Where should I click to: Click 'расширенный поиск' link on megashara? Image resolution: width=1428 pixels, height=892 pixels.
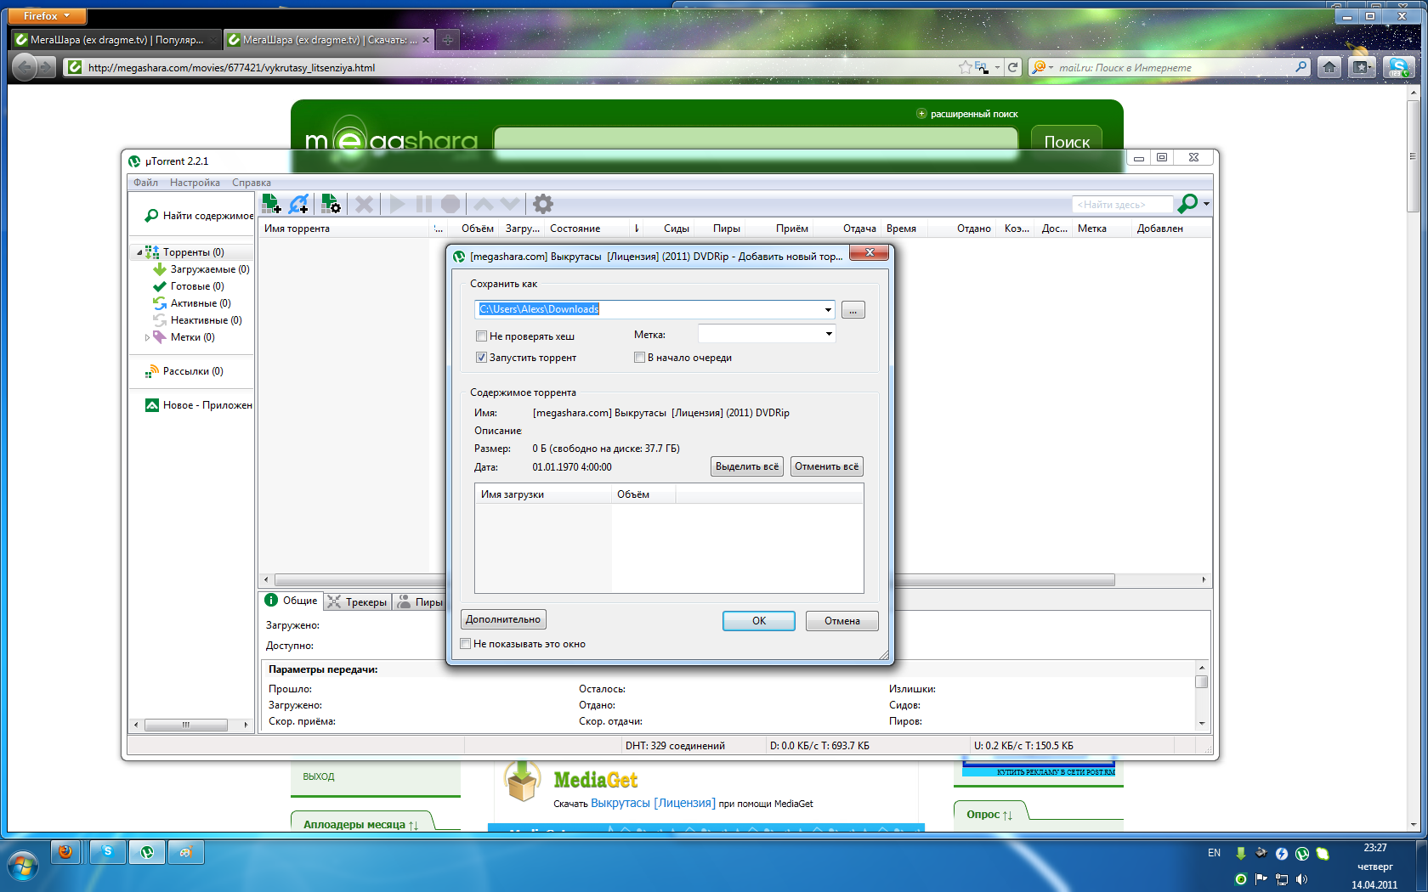point(974,114)
